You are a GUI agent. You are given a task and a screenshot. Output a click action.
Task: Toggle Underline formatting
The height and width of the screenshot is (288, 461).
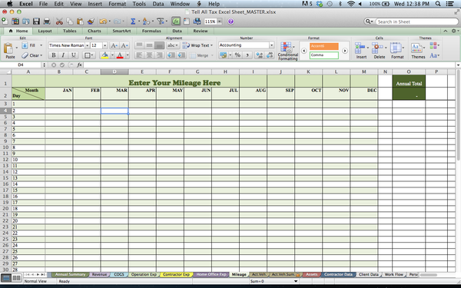pyautogui.click(x=73, y=55)
